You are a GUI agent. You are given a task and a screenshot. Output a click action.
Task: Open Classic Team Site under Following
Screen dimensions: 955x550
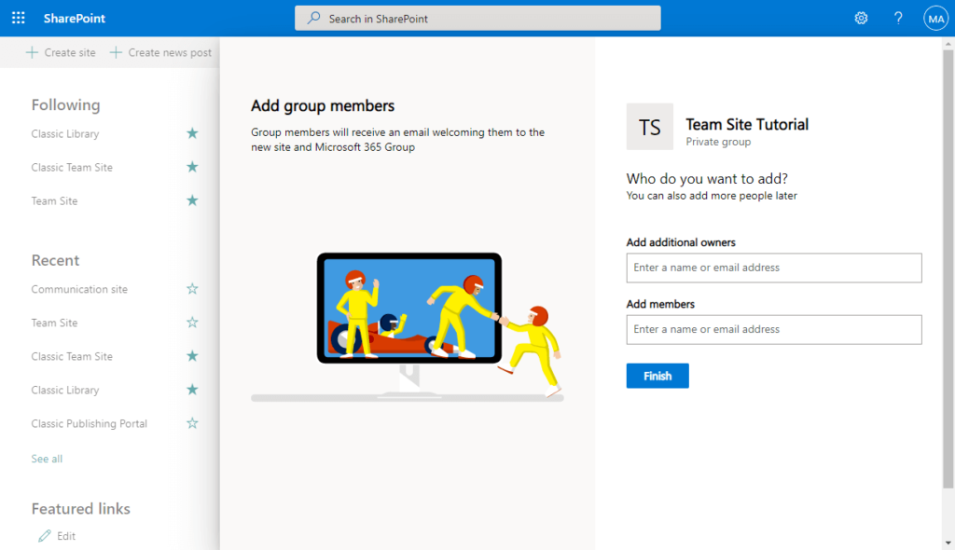click(72, 167)
